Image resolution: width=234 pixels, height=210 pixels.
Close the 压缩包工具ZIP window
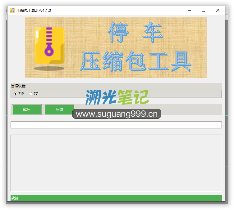pos(218,10)
